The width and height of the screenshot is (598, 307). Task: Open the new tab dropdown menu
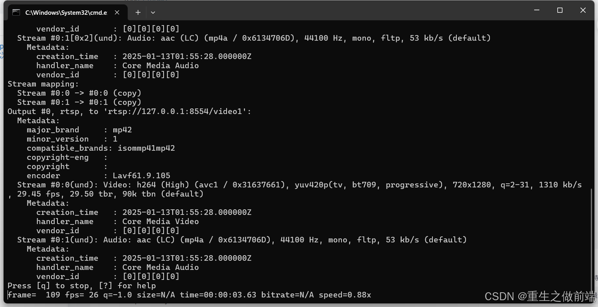[x=153, y=12]
